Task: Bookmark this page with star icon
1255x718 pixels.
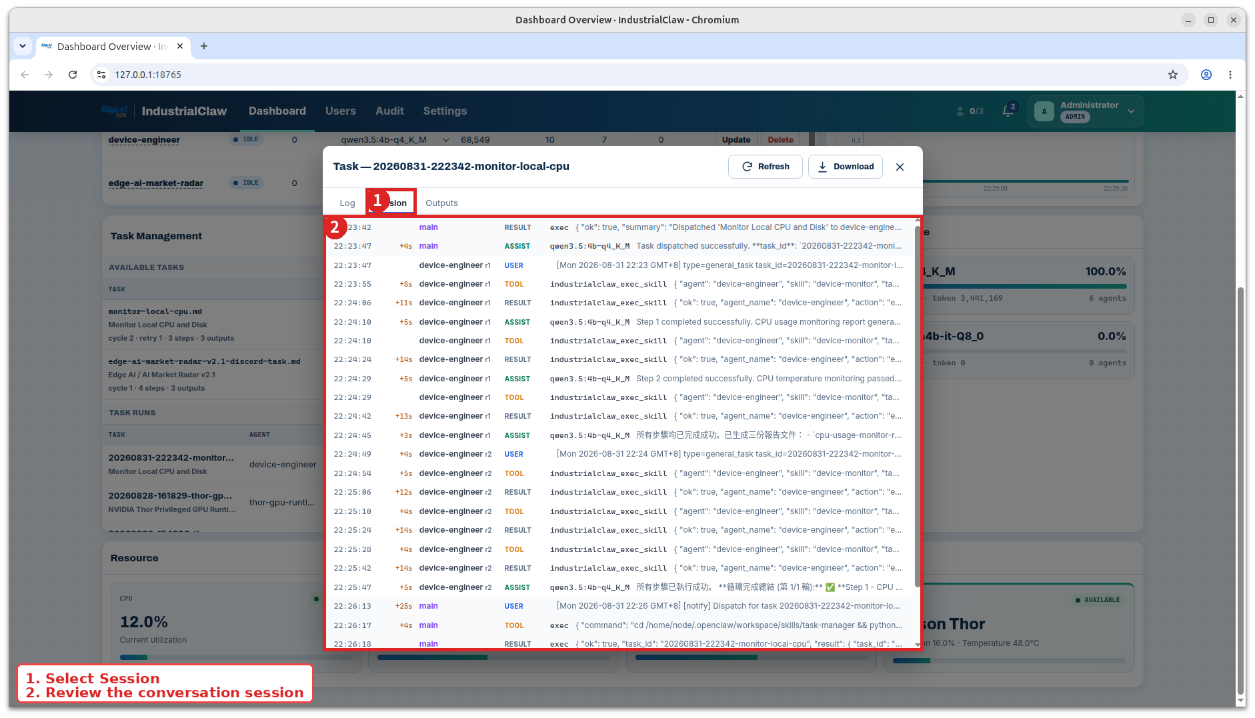Action: click(1173, 75)
